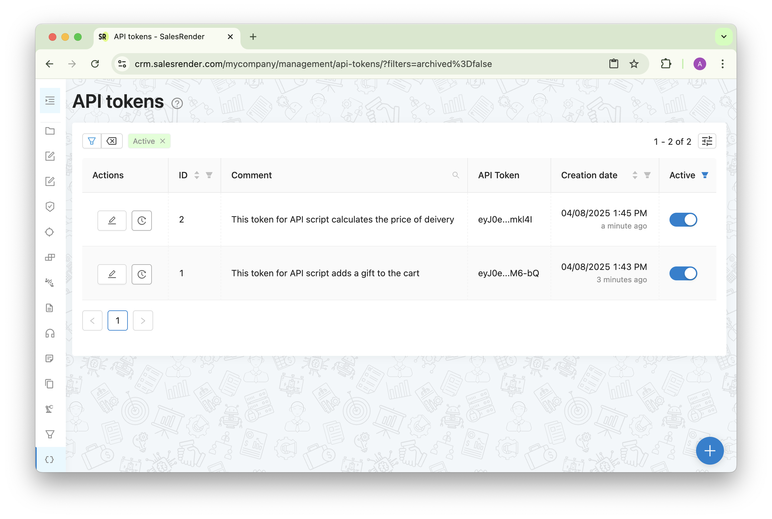Select token text eyJ0e...mkl4I
This screenshot has width=772, height=519.
pyautogui.click(x=505, y=219)
